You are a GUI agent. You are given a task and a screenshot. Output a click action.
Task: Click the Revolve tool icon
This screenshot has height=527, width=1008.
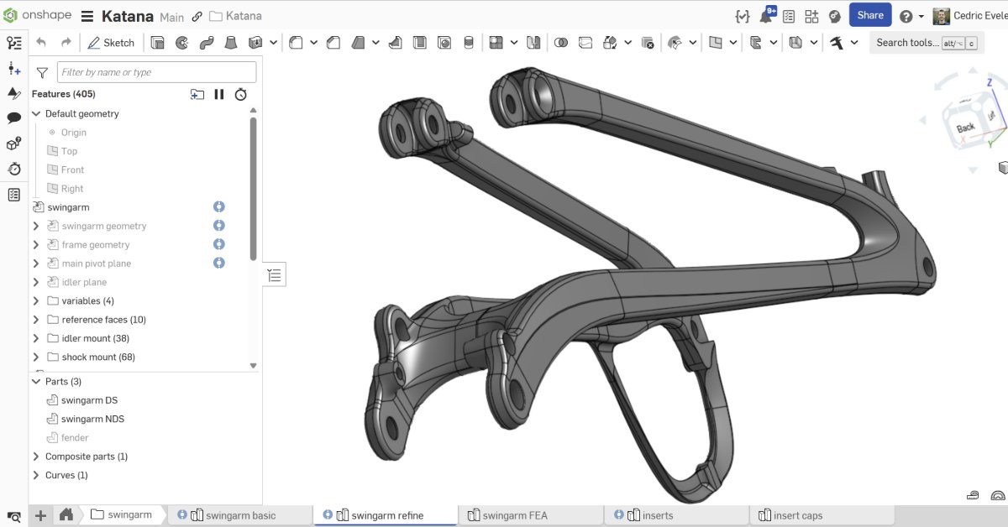click(181, 43)
